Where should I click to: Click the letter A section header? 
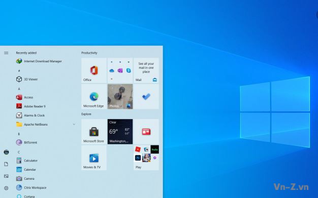[x=19, y=89]
